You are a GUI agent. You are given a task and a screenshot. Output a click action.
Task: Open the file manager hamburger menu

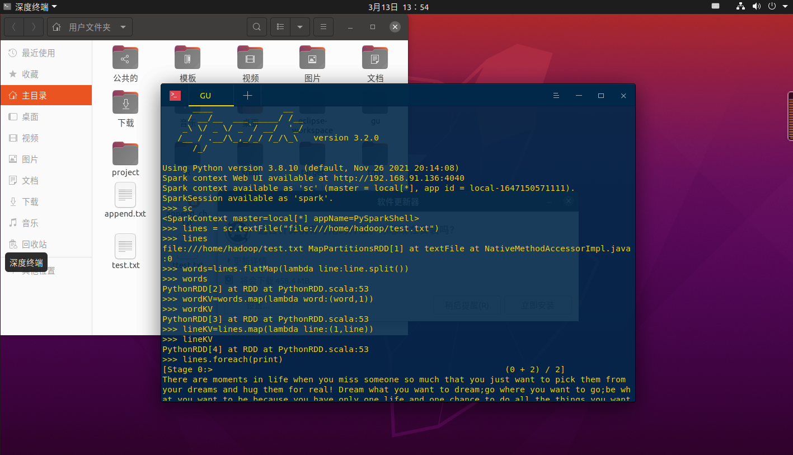[323, 27]
